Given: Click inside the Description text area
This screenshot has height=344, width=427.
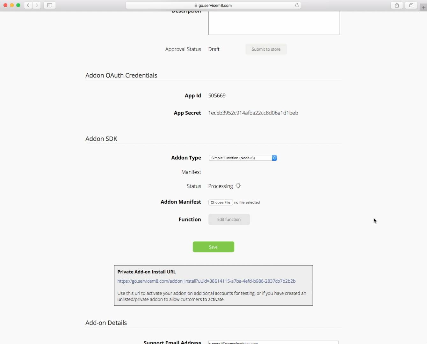Looking at the screenshot, I should pyautogui.click(x=274, y=23).
